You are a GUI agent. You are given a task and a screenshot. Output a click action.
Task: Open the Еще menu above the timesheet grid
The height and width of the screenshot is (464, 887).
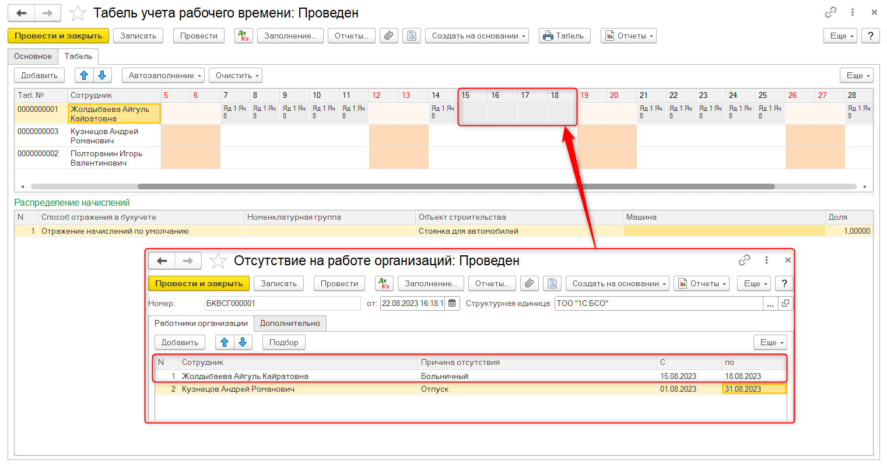pos(857,75)
